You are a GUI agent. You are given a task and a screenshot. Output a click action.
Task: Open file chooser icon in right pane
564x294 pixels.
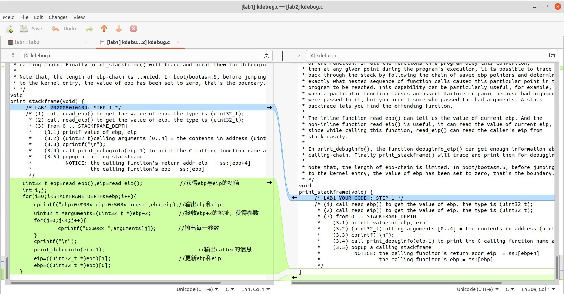point(552,56)
